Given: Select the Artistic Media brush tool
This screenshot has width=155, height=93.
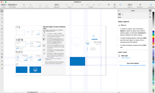Looking at the screenshot, I should (2, 29).
